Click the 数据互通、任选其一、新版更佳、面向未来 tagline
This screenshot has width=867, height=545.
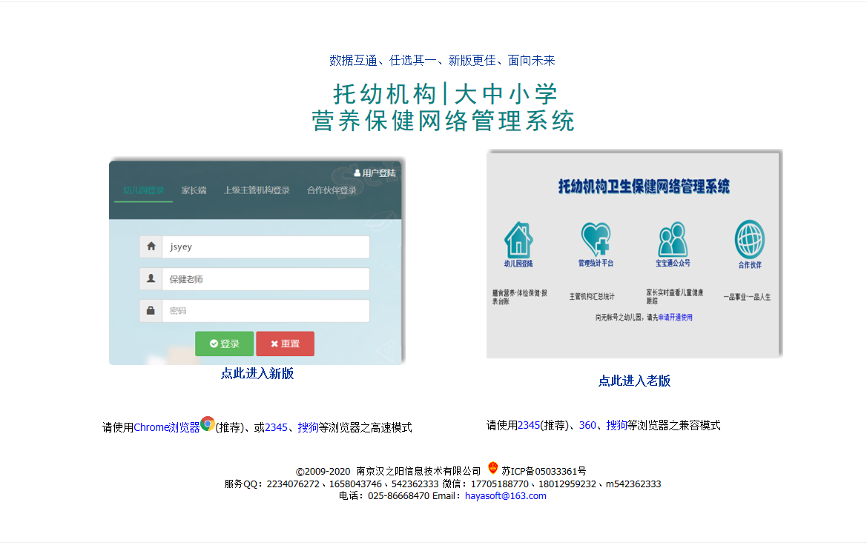(x=442, y=60)
